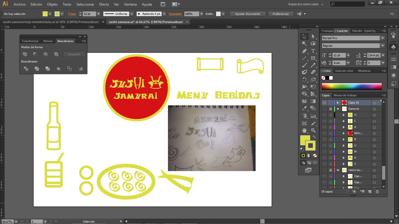Click target circle of Samurai layer

(374, 109)
